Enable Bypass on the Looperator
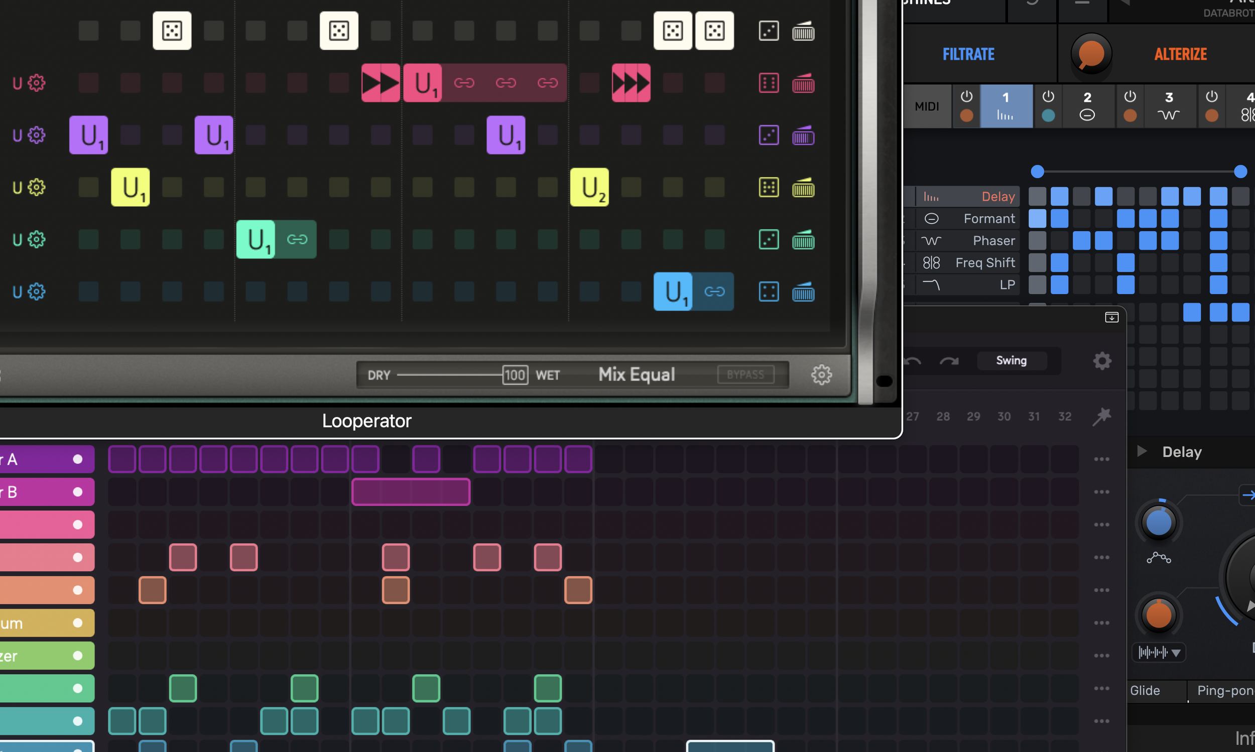Viewport: 1255px width, 752px height. click(746, 374)
